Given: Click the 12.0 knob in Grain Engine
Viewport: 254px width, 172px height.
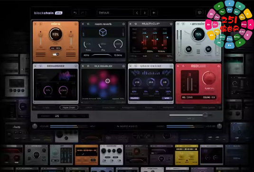Looking at the screenshot, I should pos(151,82).
